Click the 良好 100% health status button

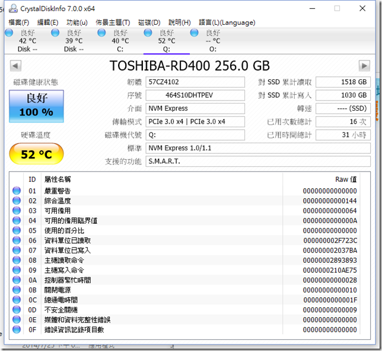(x=36, y=105)
